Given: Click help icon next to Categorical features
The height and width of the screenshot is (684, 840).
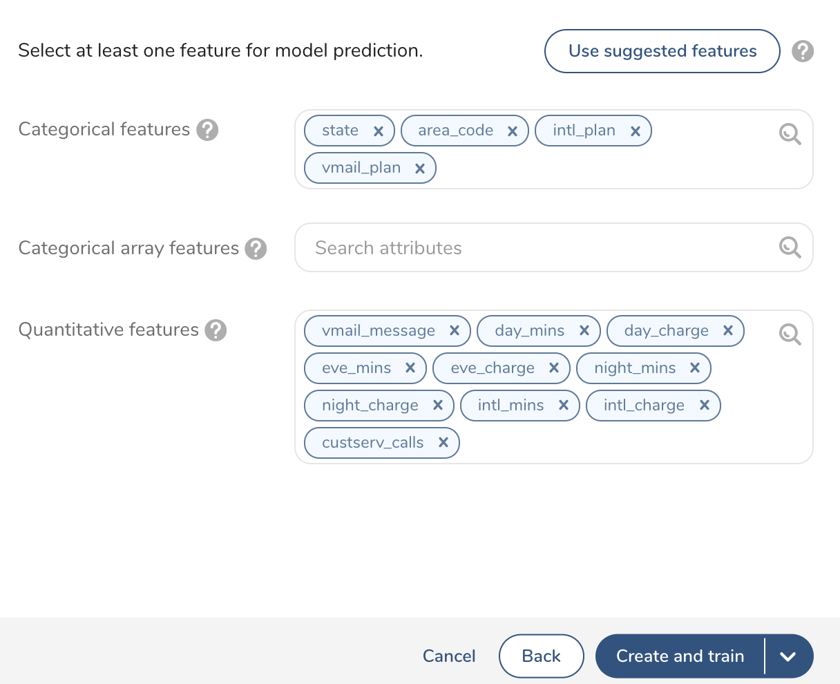Looking at the screenshot, I should coord(207,130).
